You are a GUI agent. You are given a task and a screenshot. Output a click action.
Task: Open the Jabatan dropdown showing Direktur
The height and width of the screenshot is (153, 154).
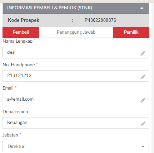pyautogui.click(x=76, y=147)
